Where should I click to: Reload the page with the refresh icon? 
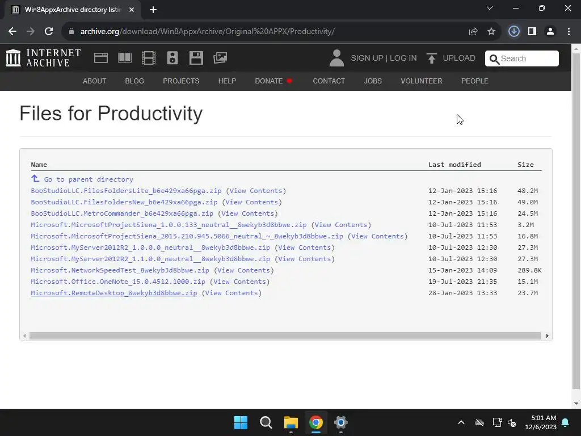(49, 32)
